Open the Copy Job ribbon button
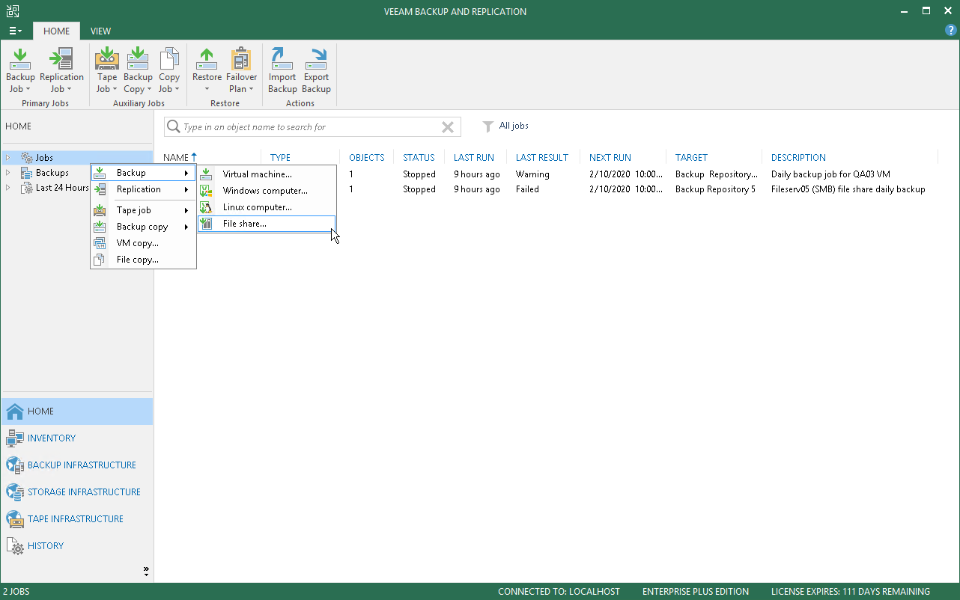Screen dimensions: 960x600 169,70
